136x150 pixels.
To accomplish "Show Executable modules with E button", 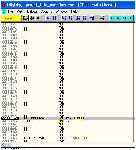I will click(x=118, y=18).
